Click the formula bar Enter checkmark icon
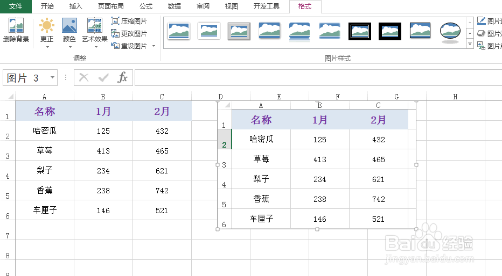Viewport: 502px width, 276px height. 103,77
